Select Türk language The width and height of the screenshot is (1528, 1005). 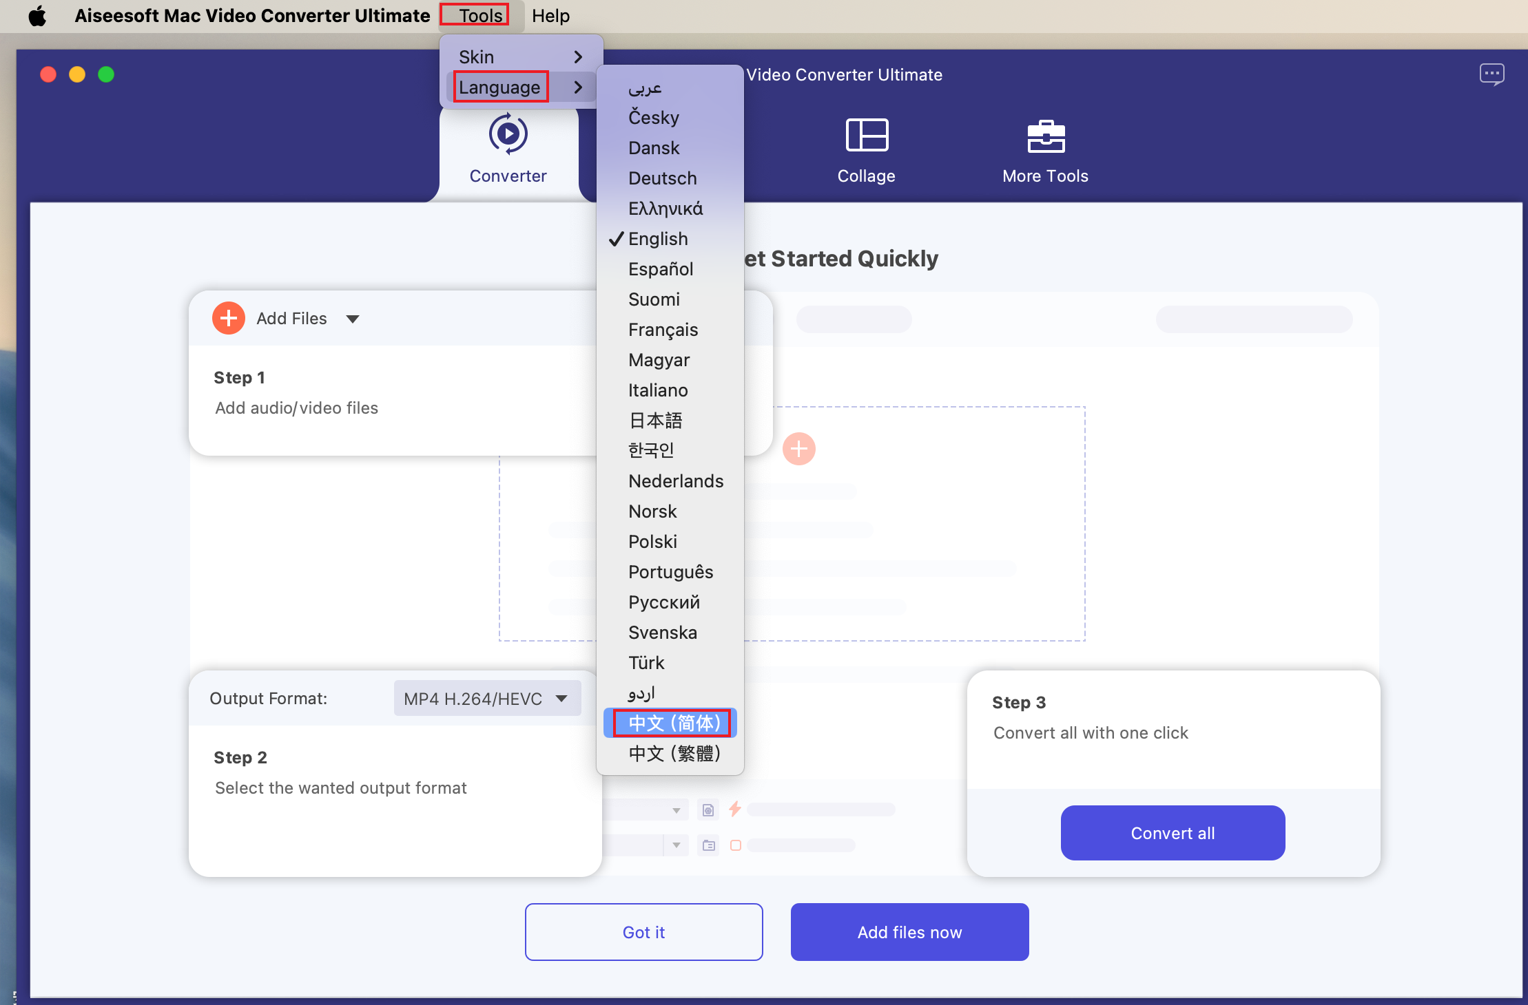coord(670,662)
